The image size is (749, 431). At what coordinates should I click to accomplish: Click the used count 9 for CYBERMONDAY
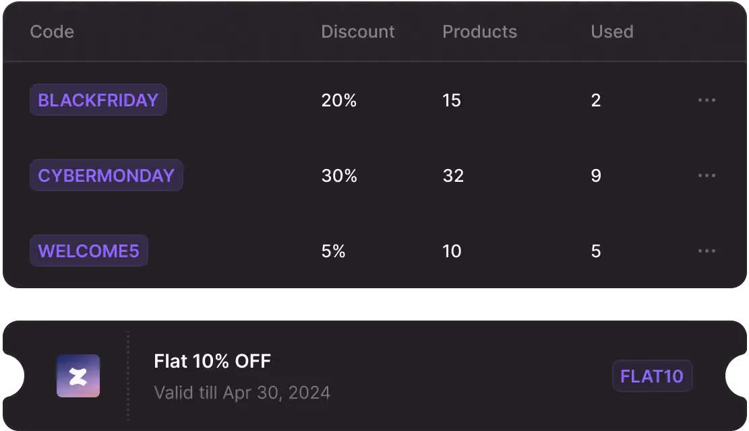596,176
